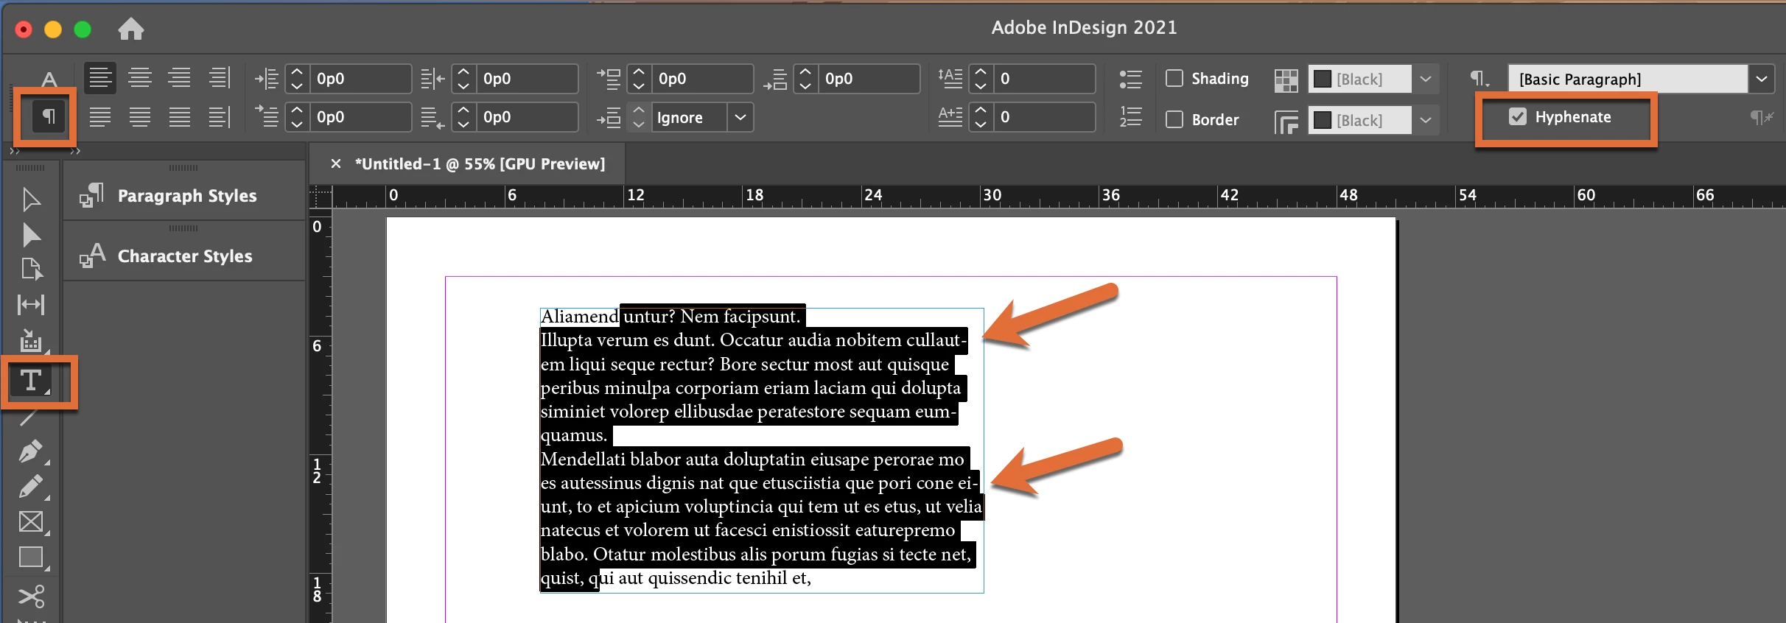
Task: Select the Gap tool
Action: (x=31, y=304)
